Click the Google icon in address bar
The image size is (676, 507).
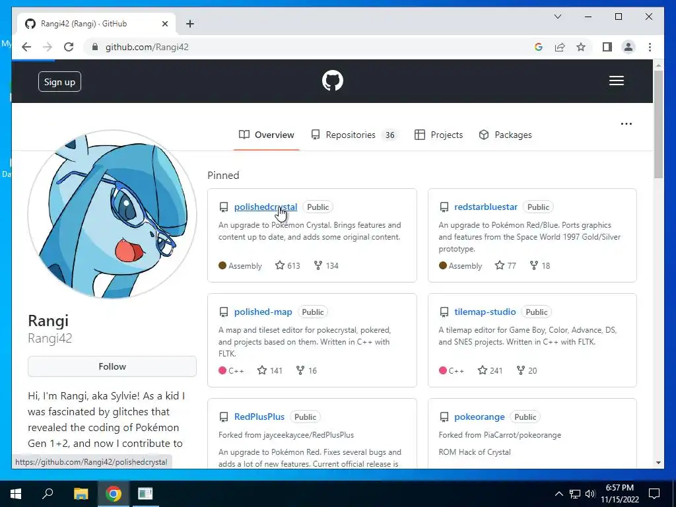click(538, 47)
